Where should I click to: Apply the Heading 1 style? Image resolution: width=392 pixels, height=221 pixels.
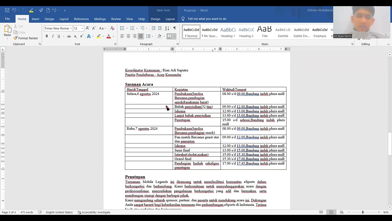point(228,32)
